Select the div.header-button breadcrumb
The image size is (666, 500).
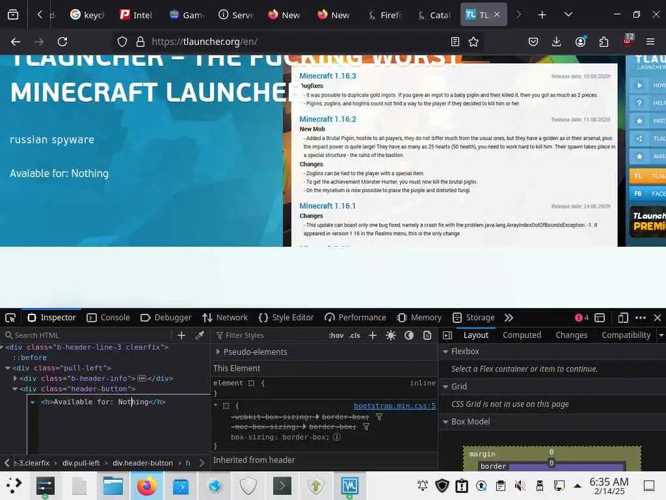pos(142,463)
